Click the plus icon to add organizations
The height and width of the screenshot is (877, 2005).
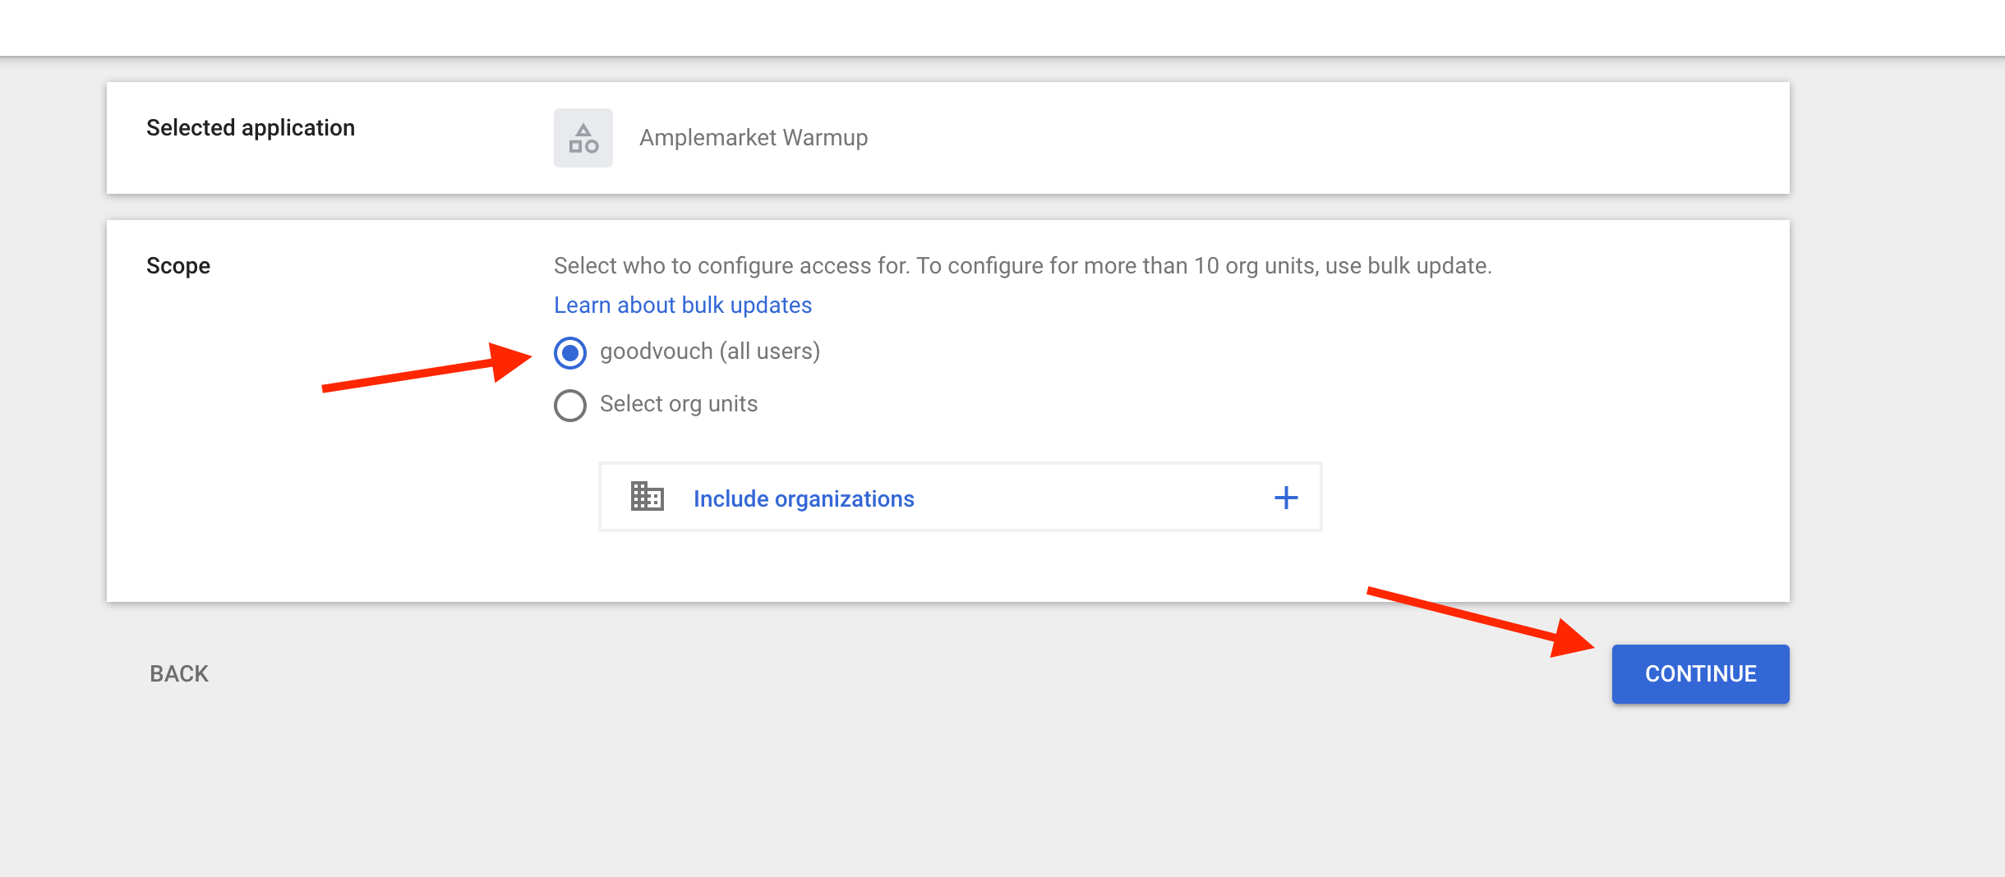[1286, 498]
